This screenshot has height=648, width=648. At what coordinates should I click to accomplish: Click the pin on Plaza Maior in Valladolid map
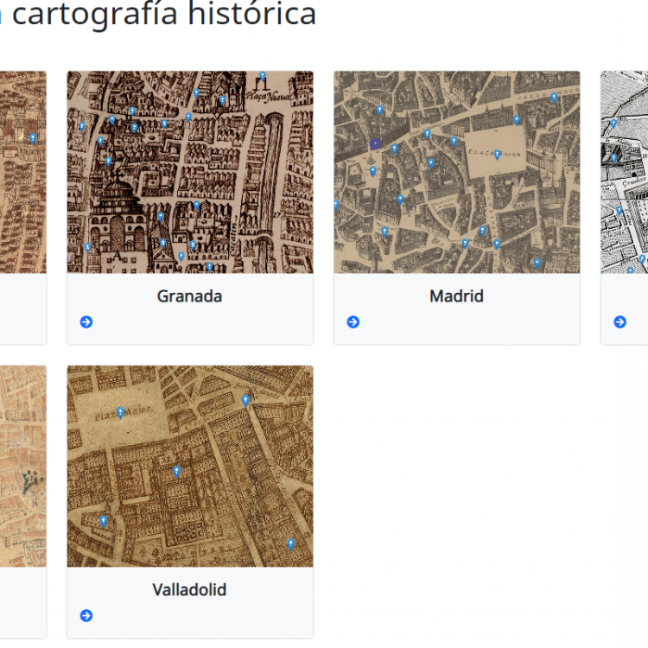click(x=120, y=413)
